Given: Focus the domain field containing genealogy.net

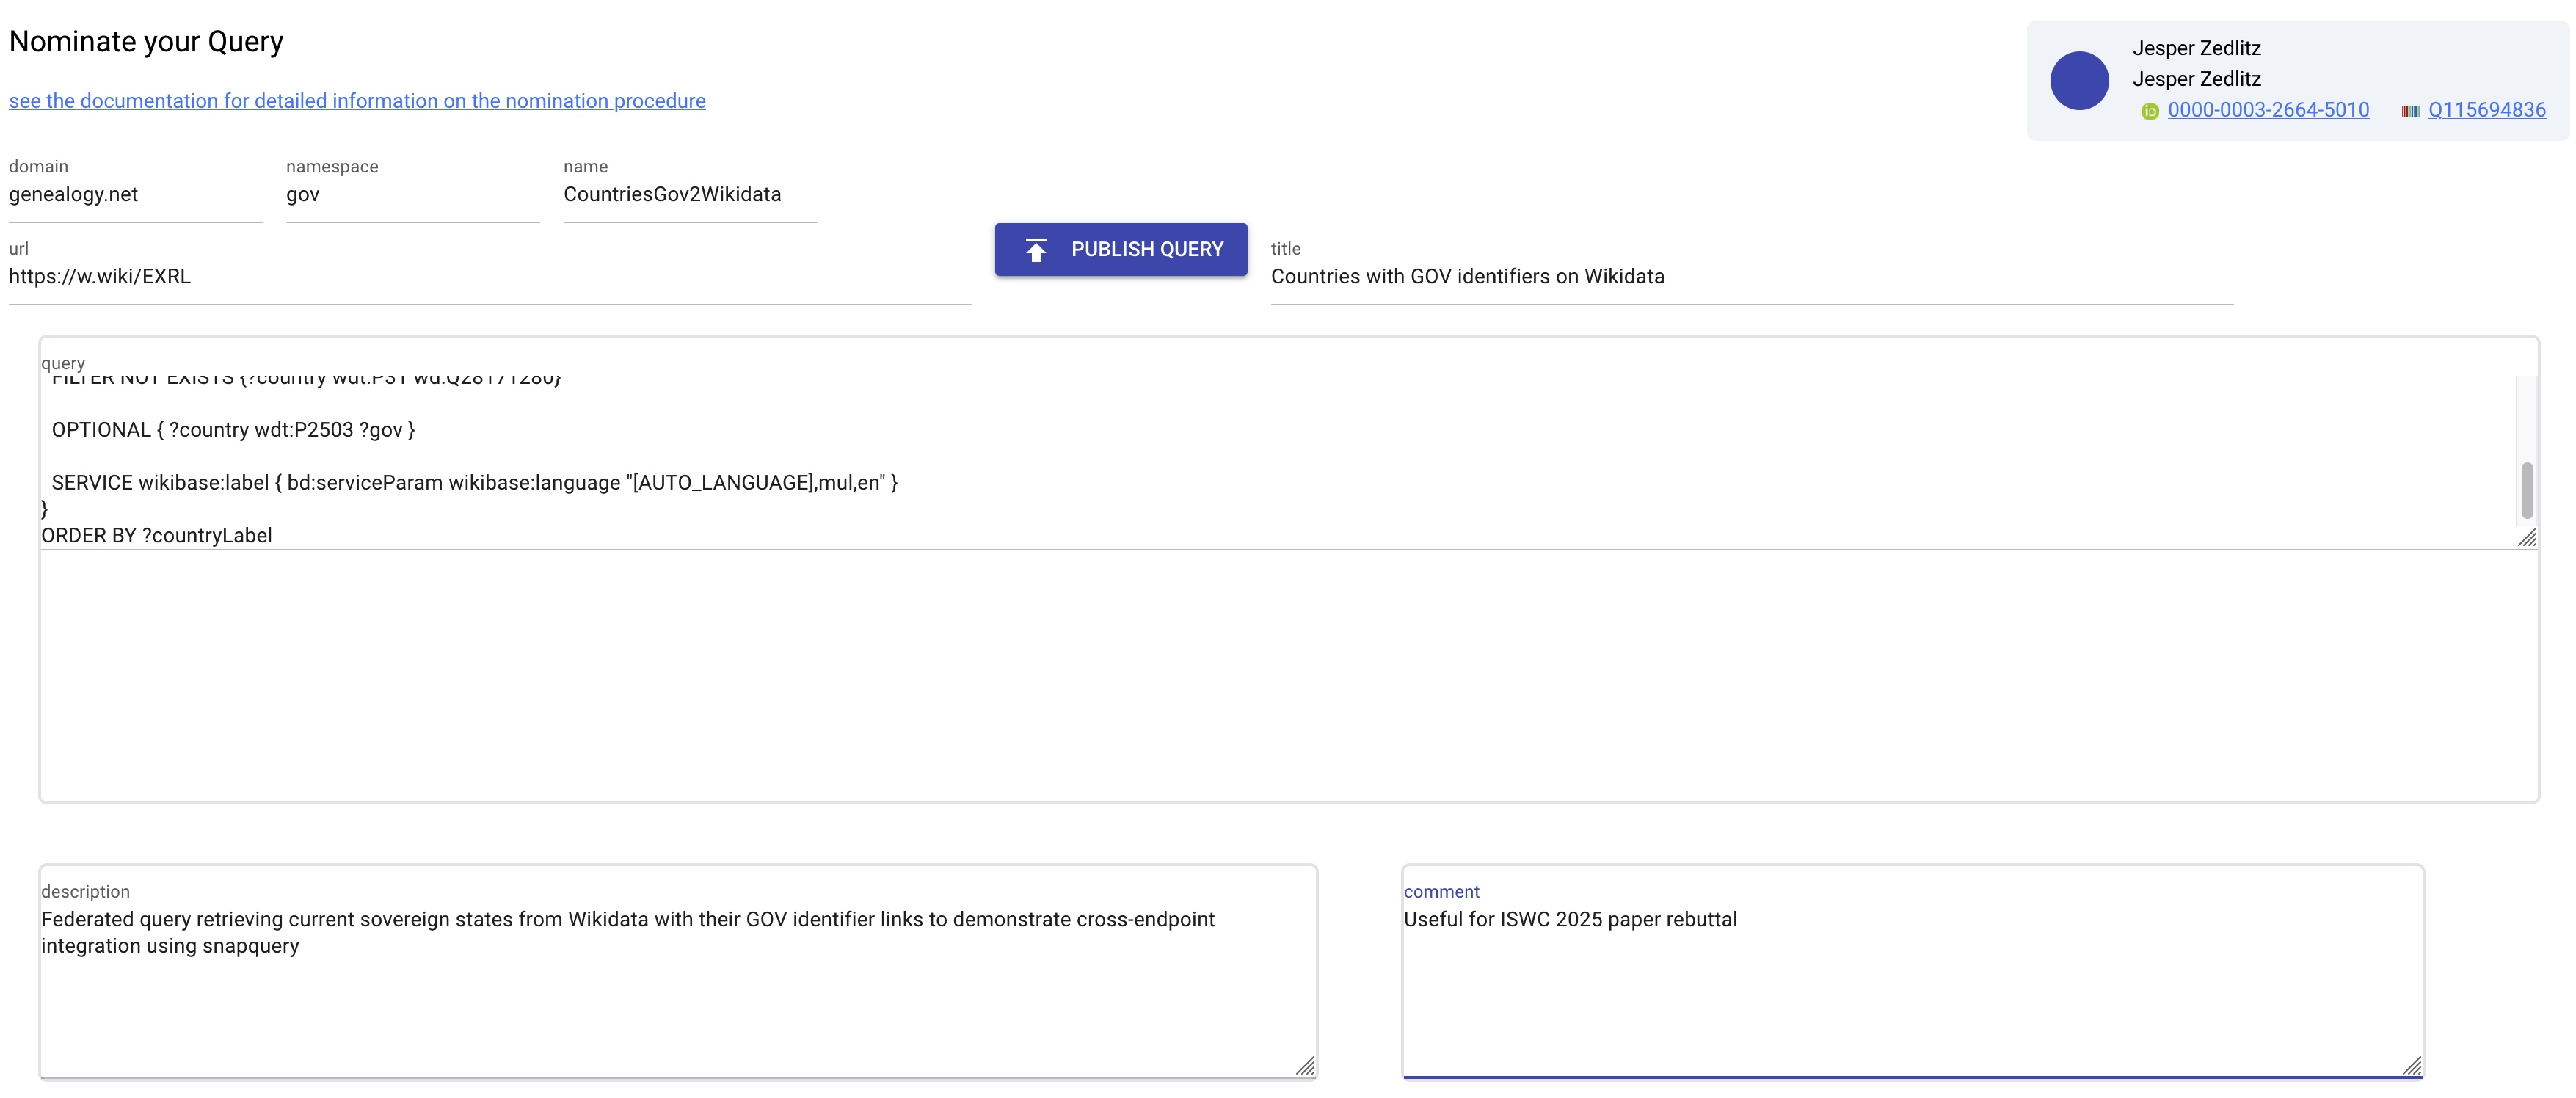Looking at the screenshot, I should point(135,195).
